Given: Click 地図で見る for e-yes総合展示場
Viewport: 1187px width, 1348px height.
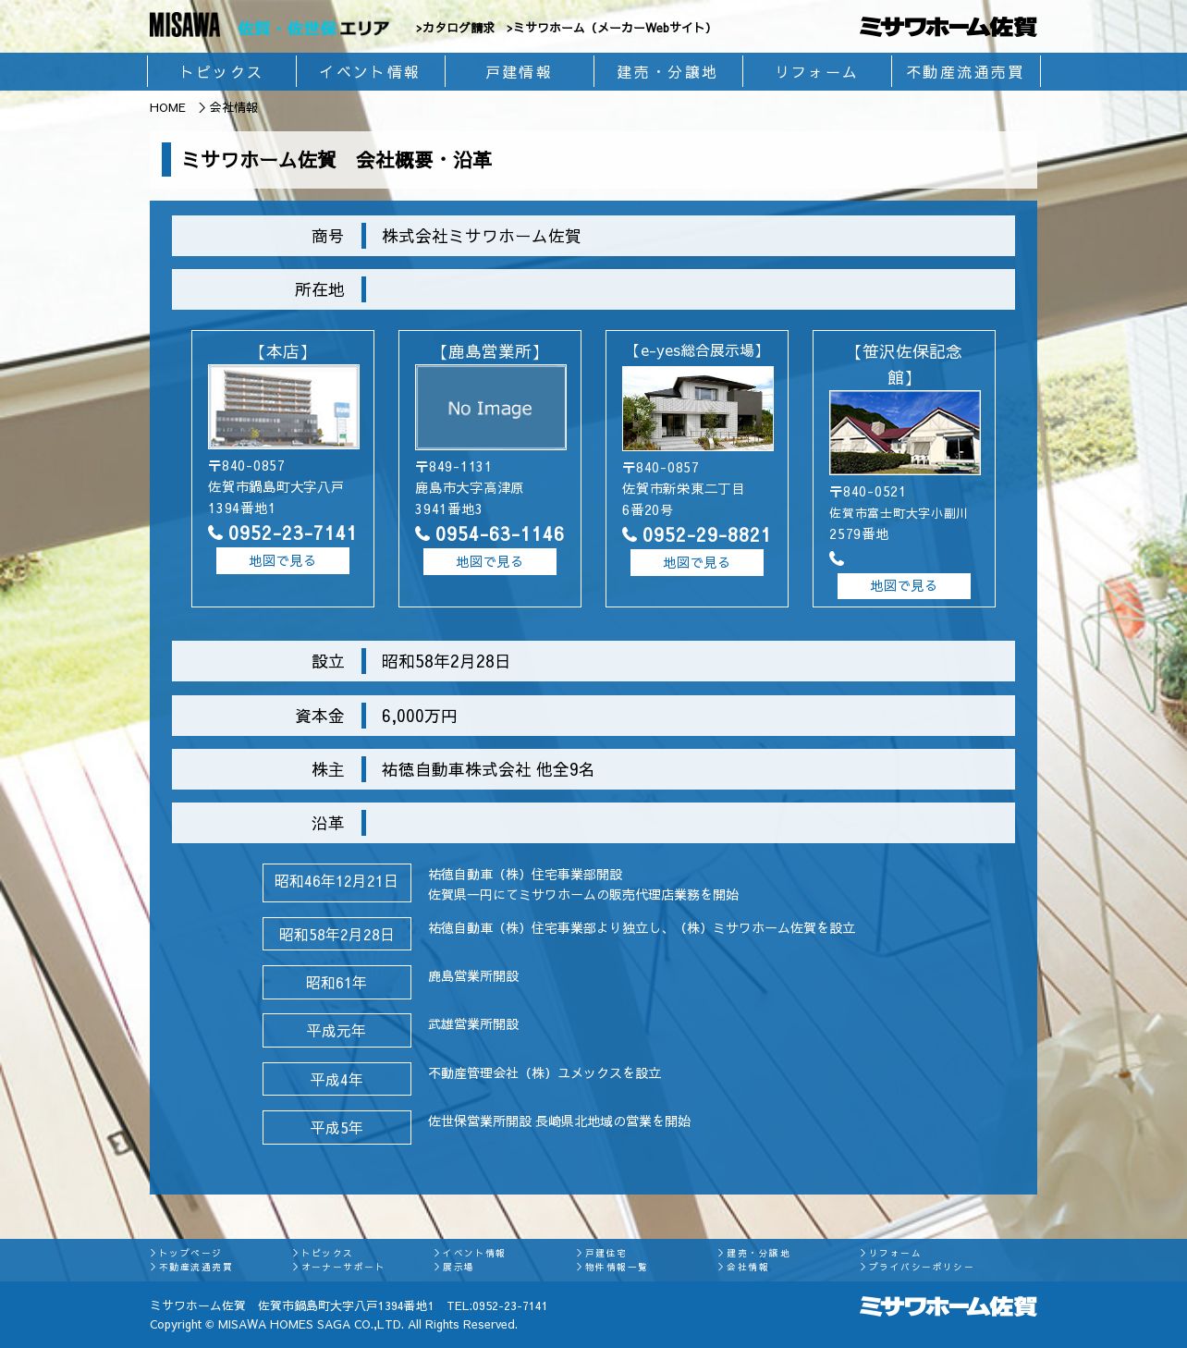Looking at the screenshot, I should coord(697,562).
